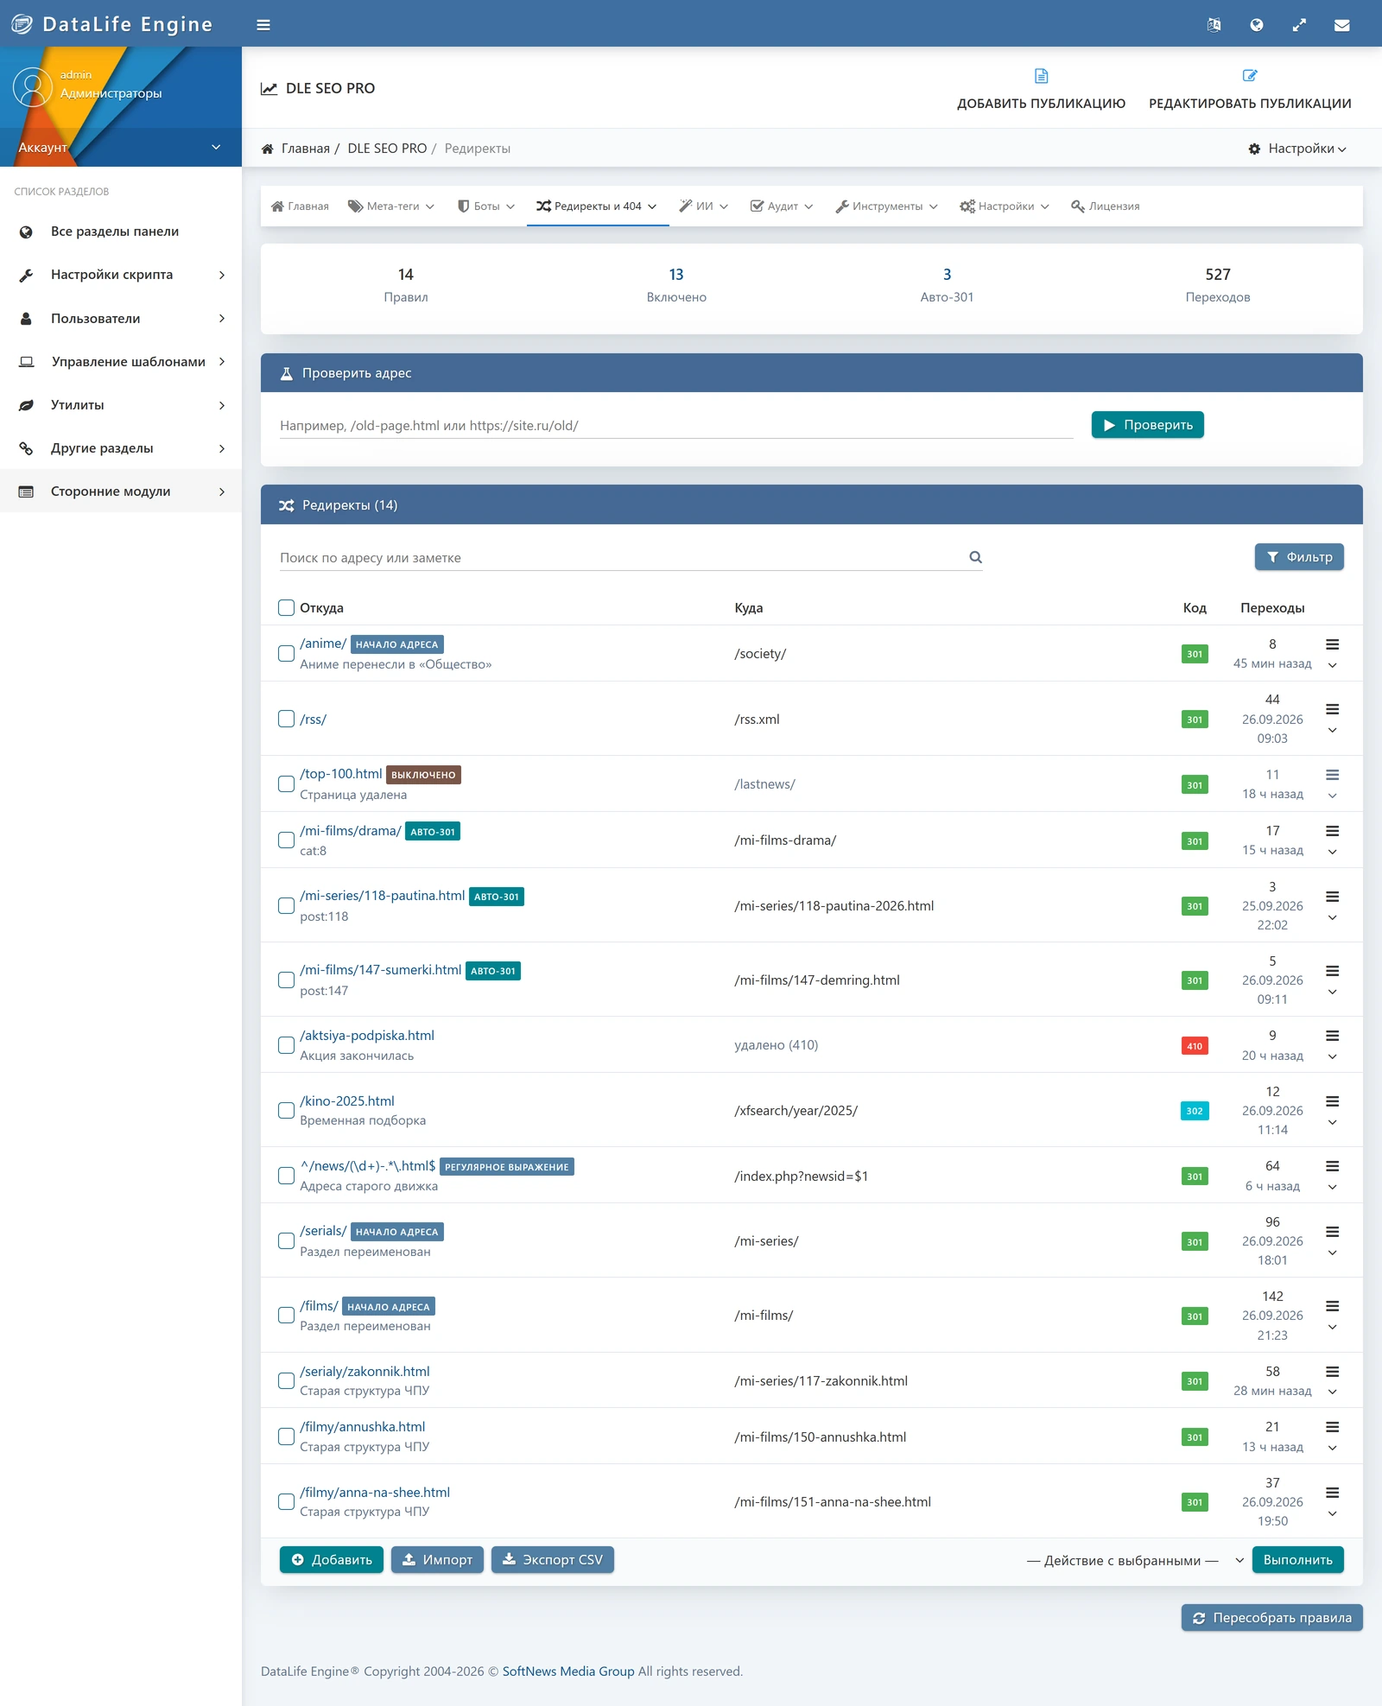Open the Мета-теги tab menu
The width and height of the screenshot is (1382, 1706).
(x=391, y=206)
